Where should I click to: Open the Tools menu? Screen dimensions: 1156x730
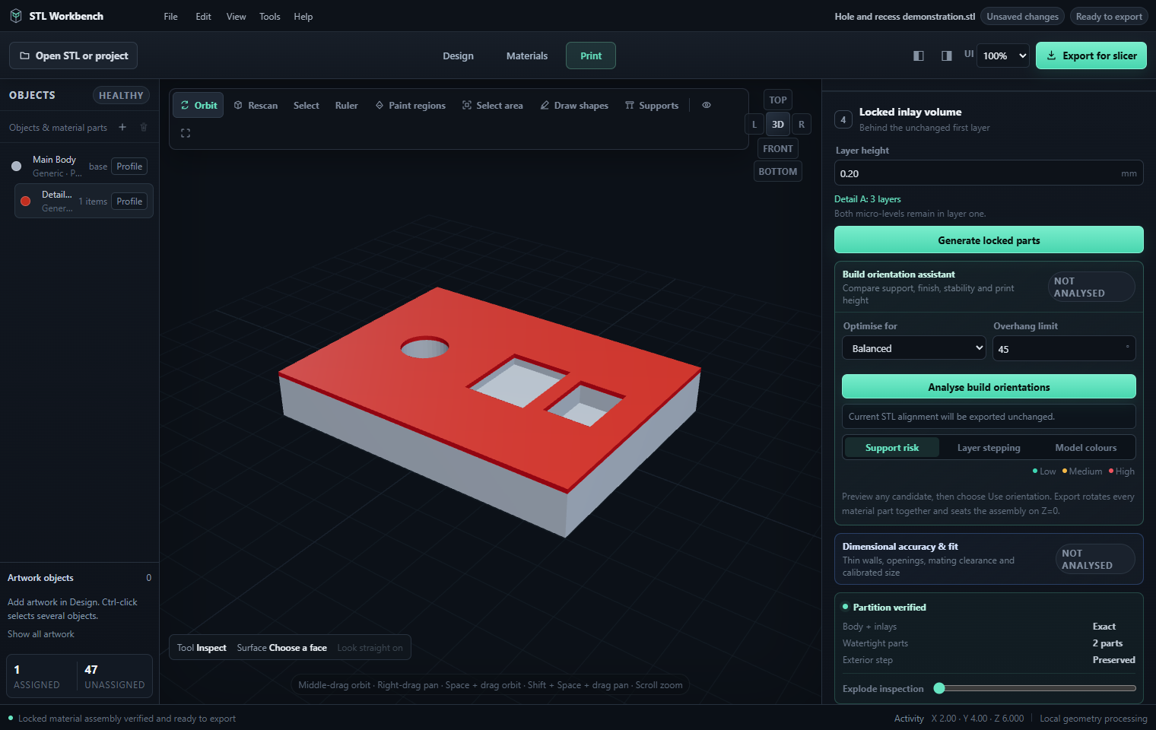(269, 16)
